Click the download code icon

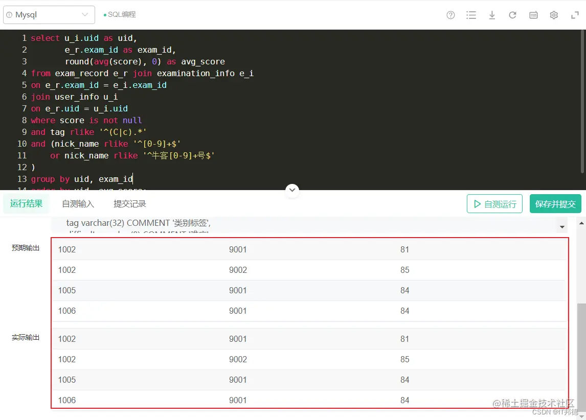pos(492,15)
